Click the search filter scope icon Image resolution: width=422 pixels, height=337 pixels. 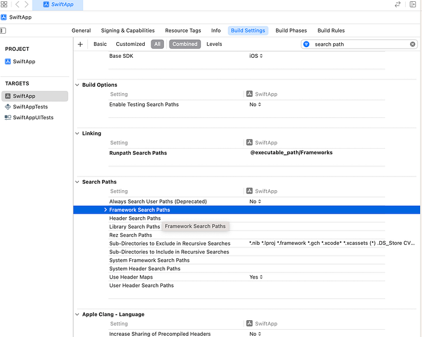[x=306, y=45]
